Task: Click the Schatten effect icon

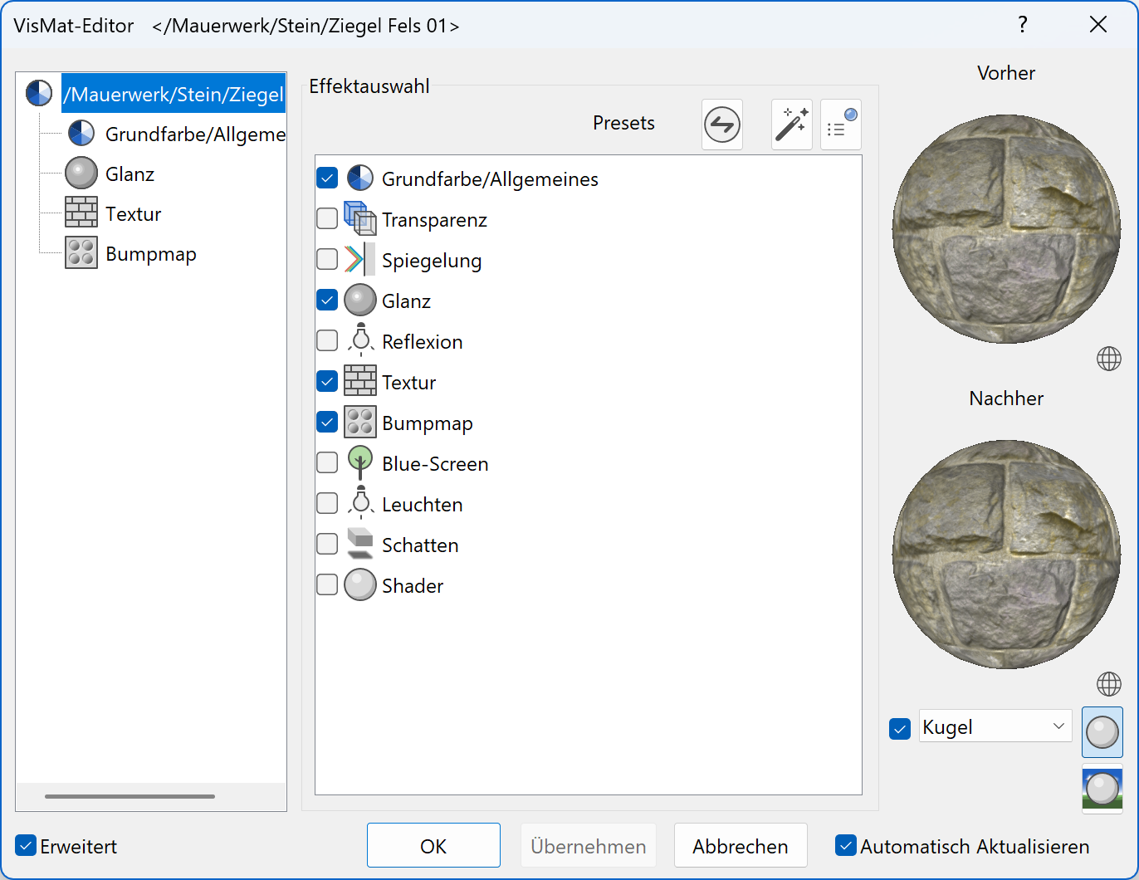Action: (x=360, y=544)
